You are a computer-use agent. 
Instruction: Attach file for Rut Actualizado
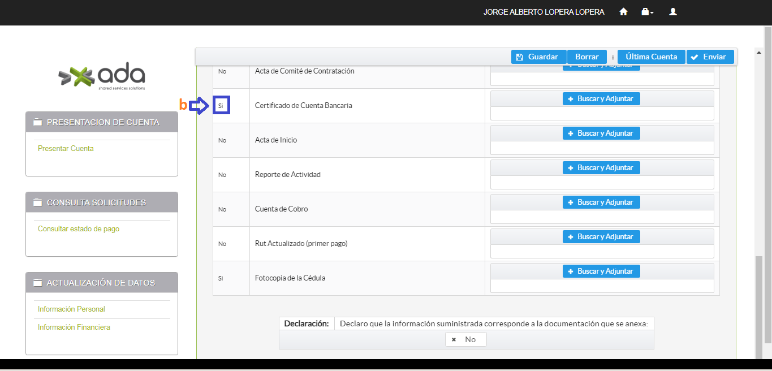click(601, 236)
